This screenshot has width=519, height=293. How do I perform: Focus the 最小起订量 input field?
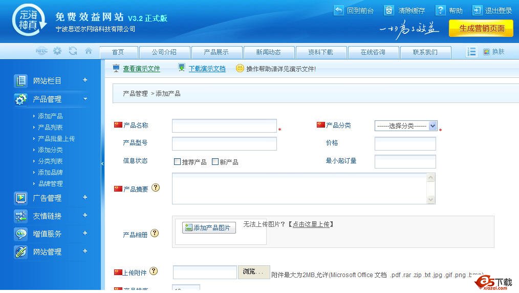[405, 161]
